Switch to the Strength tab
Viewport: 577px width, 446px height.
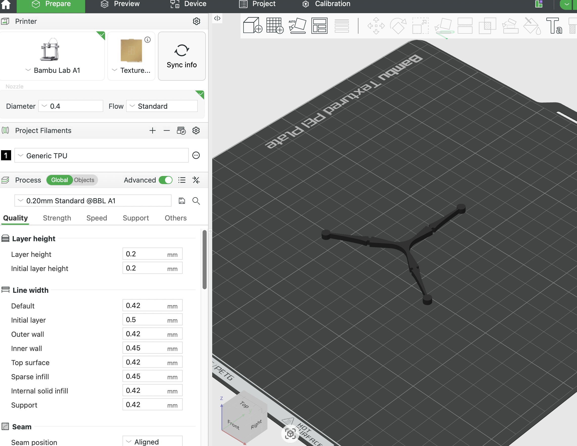[57, 218]
